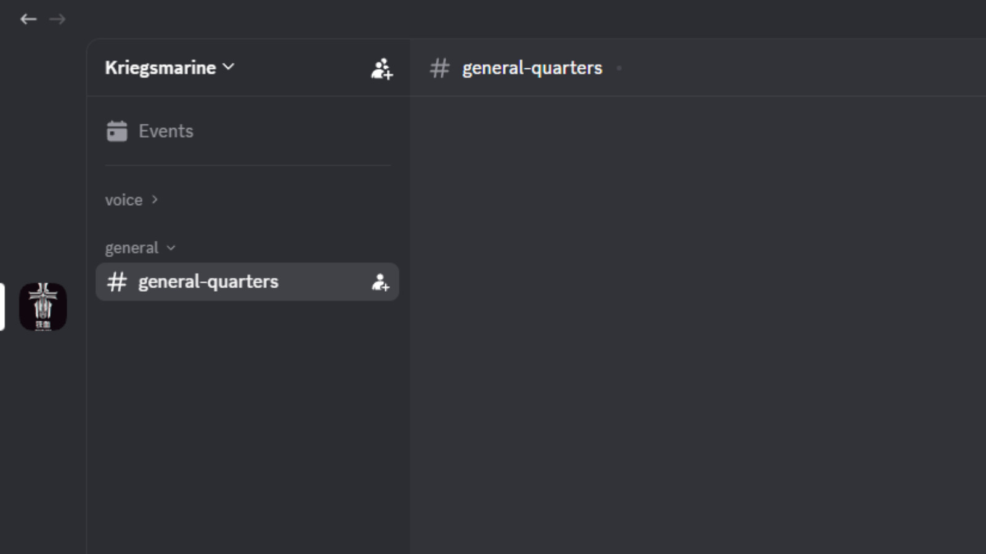Go forward with the right arrow
The image size is (986, 554).
(x=57, y=19)
